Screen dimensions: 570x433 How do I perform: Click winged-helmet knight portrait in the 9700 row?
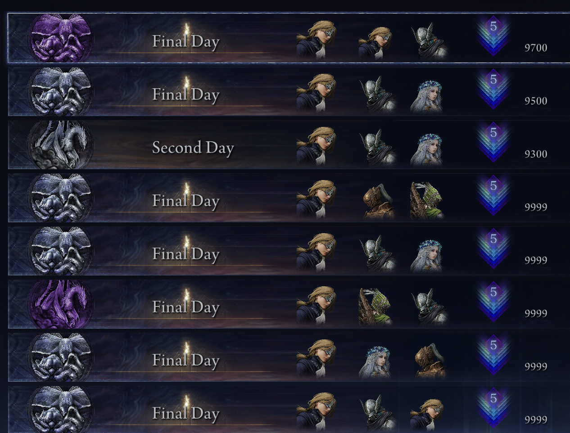click(x=430, y=41)
